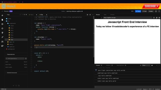Screen dimensions: 161x90
Task: Open the GitHub icon in left activity bar
Action: (x=2, y=33)
